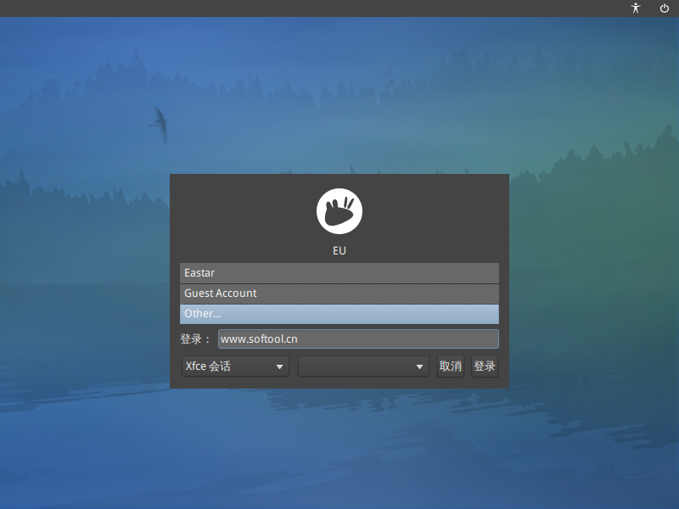Screen dimensions: 679x509
Task: Click the 登录 login button
Action: point(484,366)
